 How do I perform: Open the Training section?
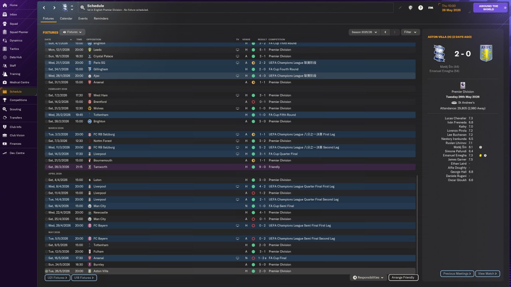[x=18, y=74]
